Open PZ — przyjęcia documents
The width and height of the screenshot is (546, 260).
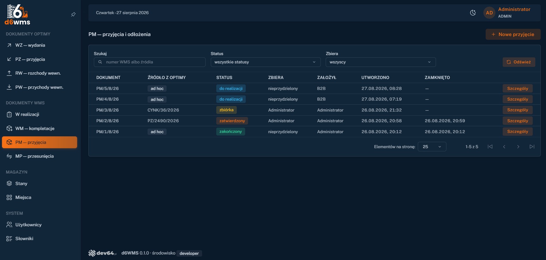tap(40, 59)
